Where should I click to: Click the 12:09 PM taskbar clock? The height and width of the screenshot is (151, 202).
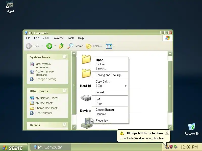click(x=189, y=147)
